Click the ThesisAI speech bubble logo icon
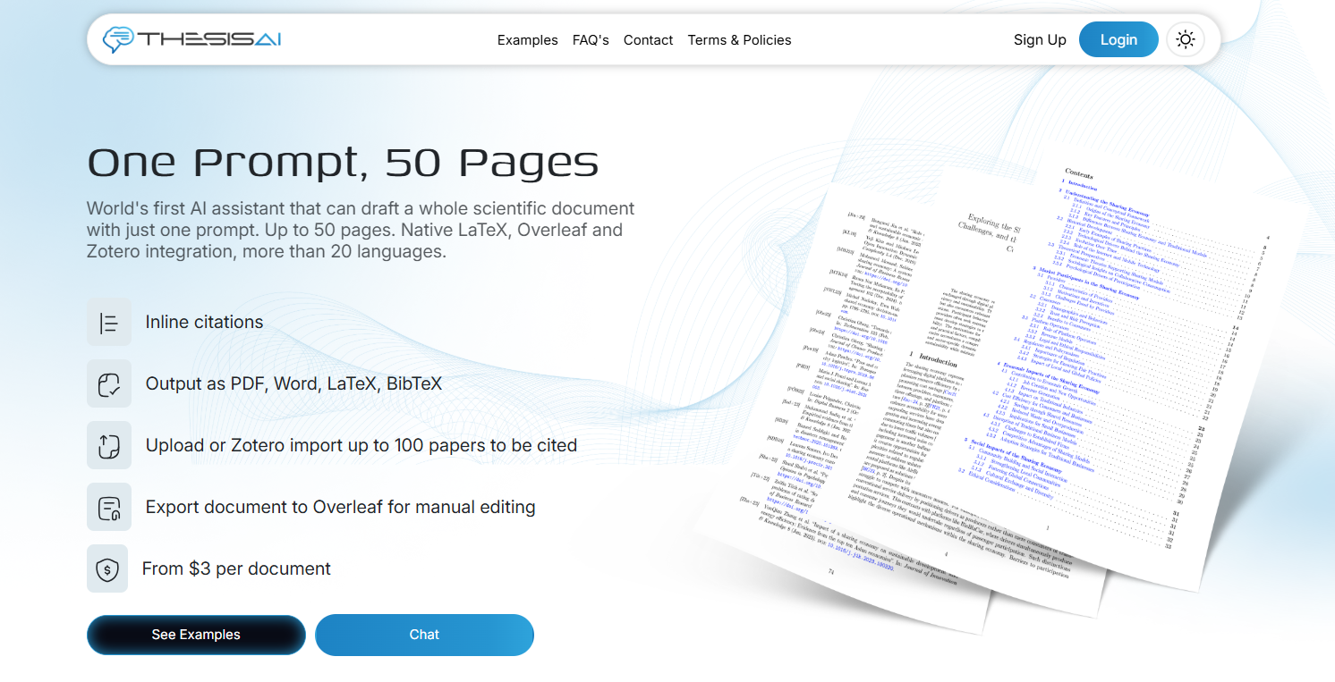 118,39
